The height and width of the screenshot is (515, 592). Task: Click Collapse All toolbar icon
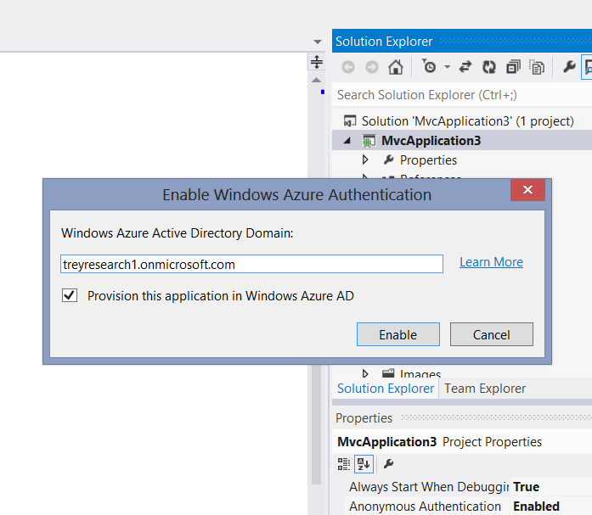pyautogui.click(x=513, y=67)
